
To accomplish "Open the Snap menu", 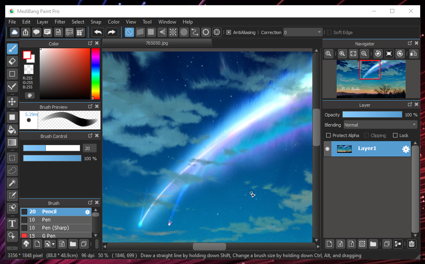I will (96, 22).
